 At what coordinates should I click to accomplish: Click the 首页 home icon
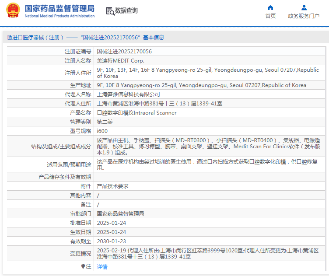point(270,8)
